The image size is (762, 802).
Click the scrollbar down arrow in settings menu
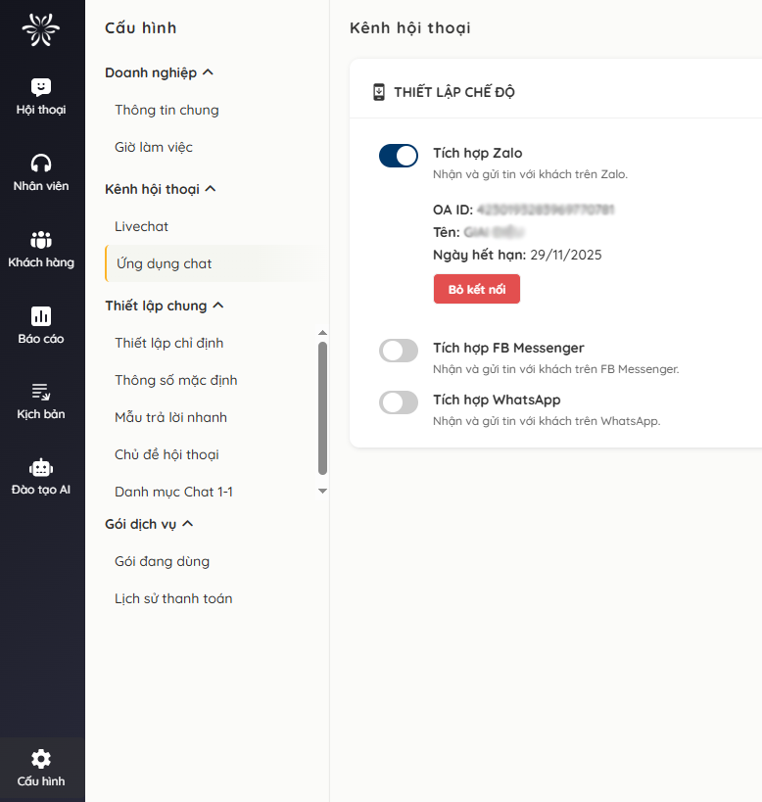click(x=323, y=491)
